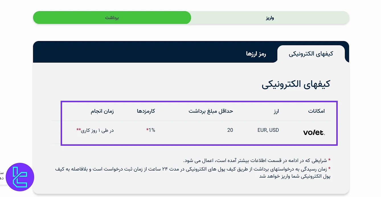Click the asterisk before the conditions footnote
The width and height of the screenshot is (381, 197).
click(329, 160)
